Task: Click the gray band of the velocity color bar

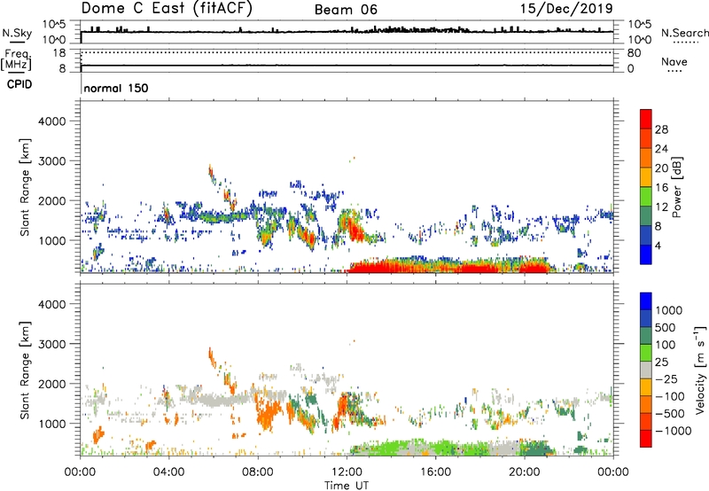Action: [646, 370]
